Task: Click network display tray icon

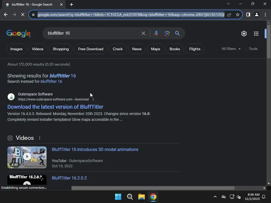Action: click(x=232, y=197)
